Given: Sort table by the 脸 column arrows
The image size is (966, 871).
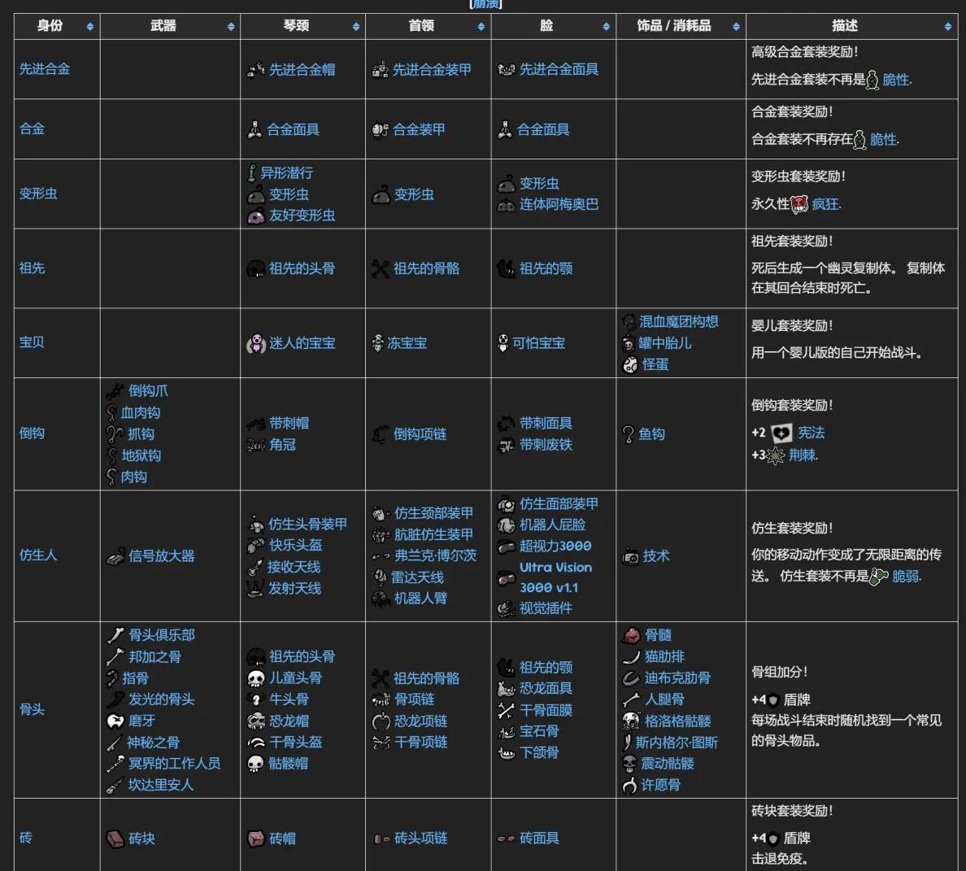Looking at the screenshot, I should [x=607, y=27].
